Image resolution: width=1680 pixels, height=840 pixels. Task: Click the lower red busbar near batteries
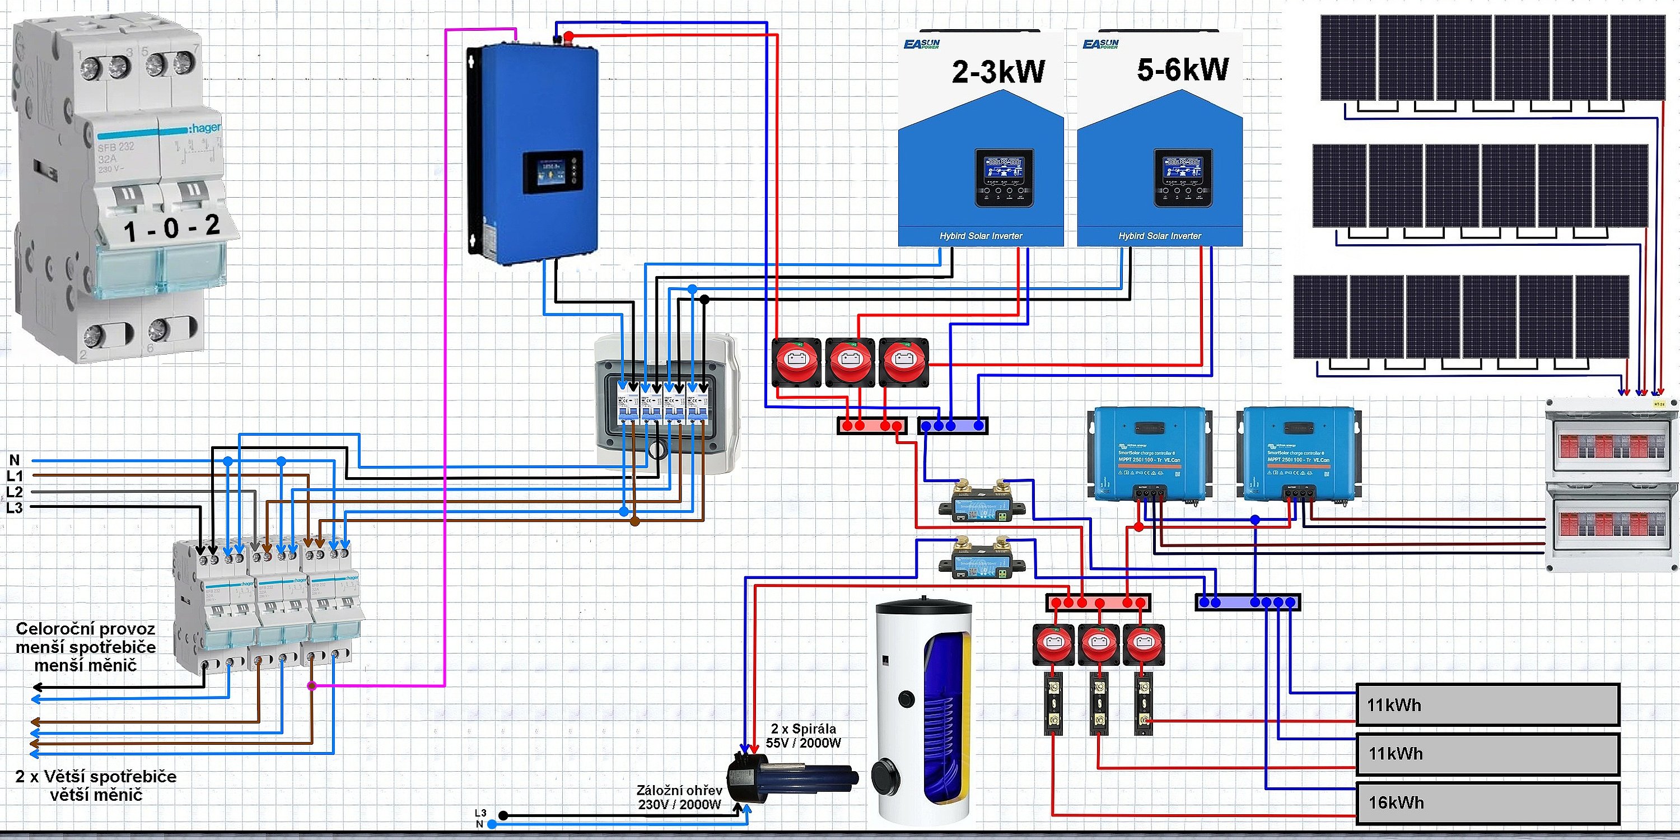point(1098,603)
